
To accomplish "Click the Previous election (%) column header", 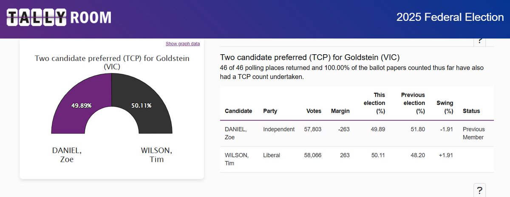I will (x=413, y=103).
